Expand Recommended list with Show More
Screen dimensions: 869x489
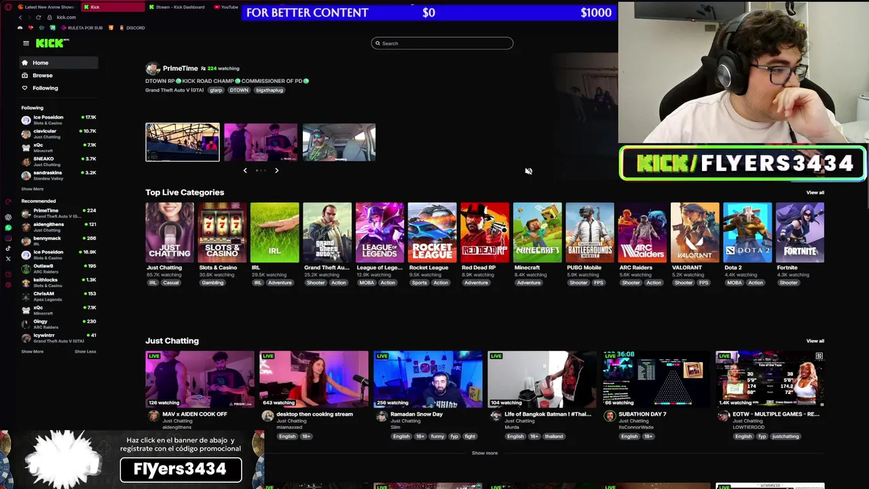click(x=32, y=352)
